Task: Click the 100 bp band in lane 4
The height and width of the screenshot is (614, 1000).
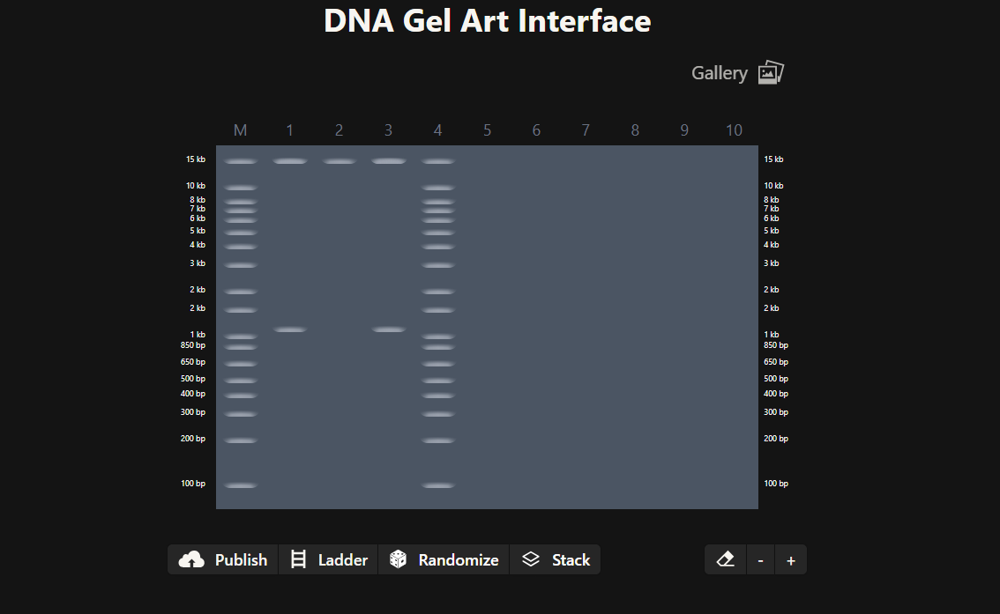Action: pos(437,485)
